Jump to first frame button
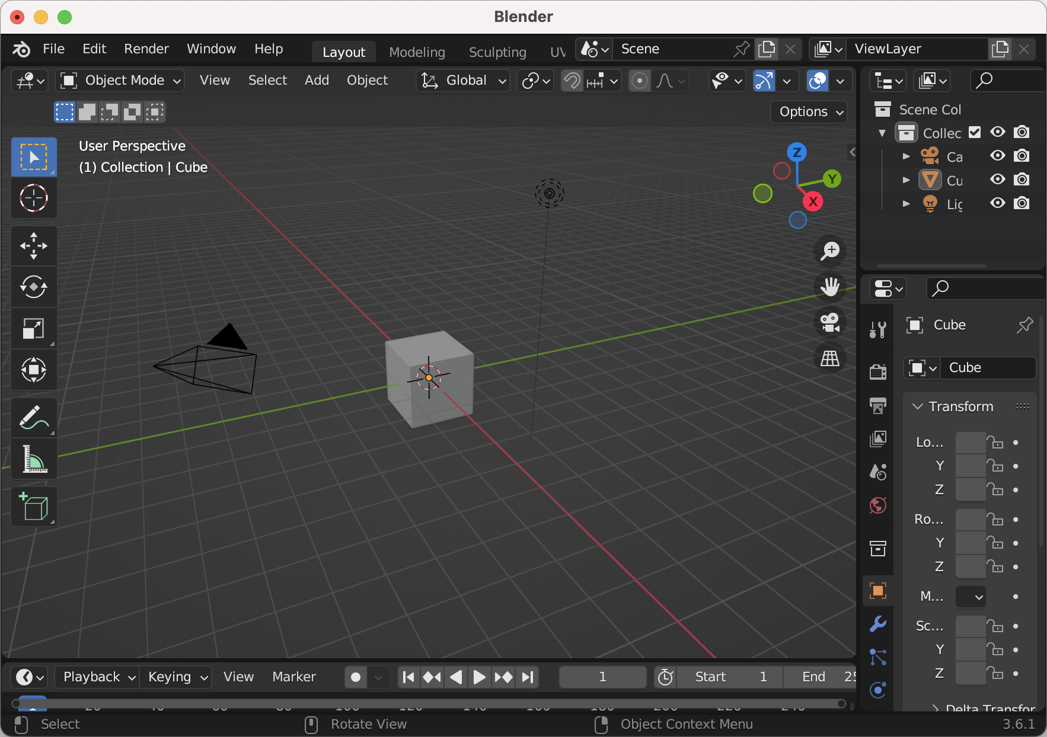This screenshot has width=1047, height=737. tap(408, 677)
